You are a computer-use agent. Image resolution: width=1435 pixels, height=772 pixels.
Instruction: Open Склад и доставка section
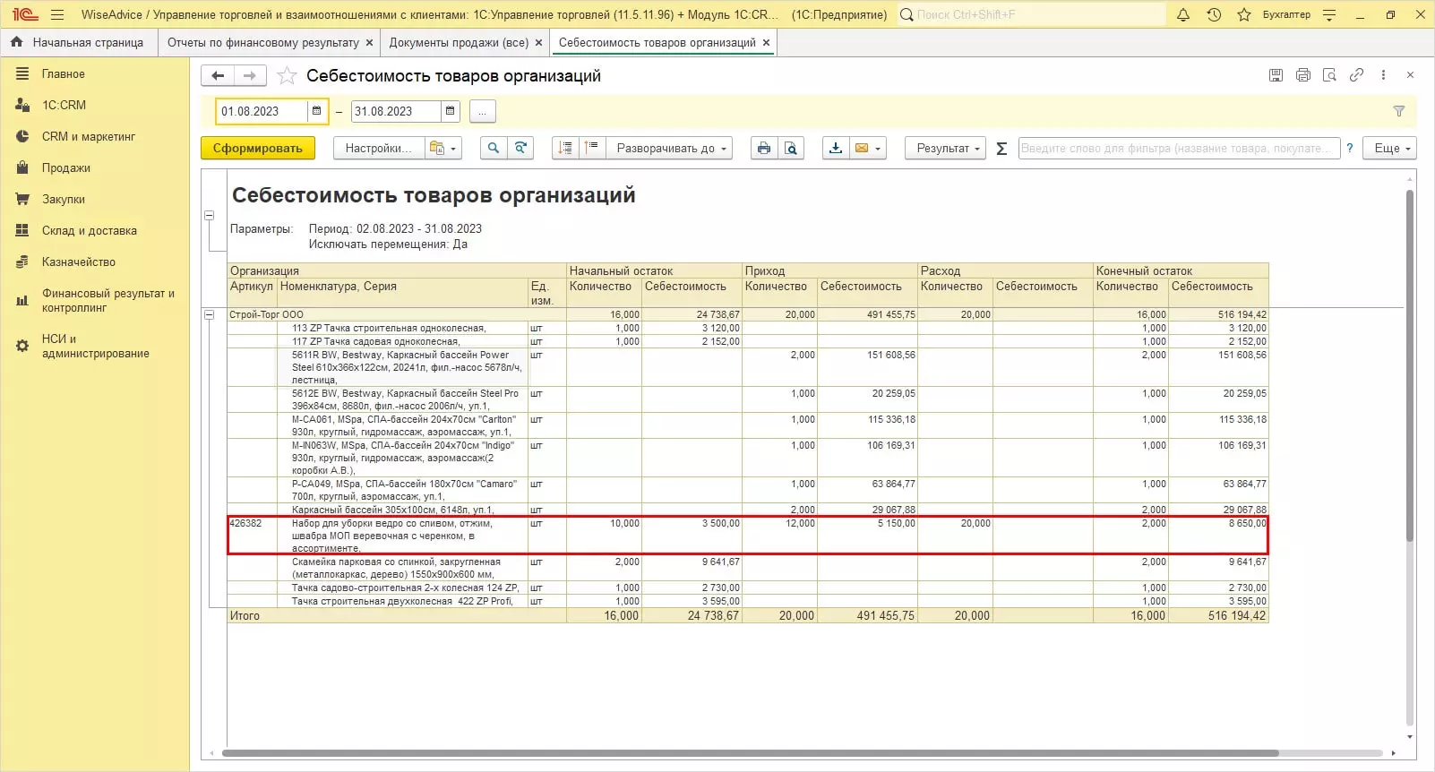[89, 230]
